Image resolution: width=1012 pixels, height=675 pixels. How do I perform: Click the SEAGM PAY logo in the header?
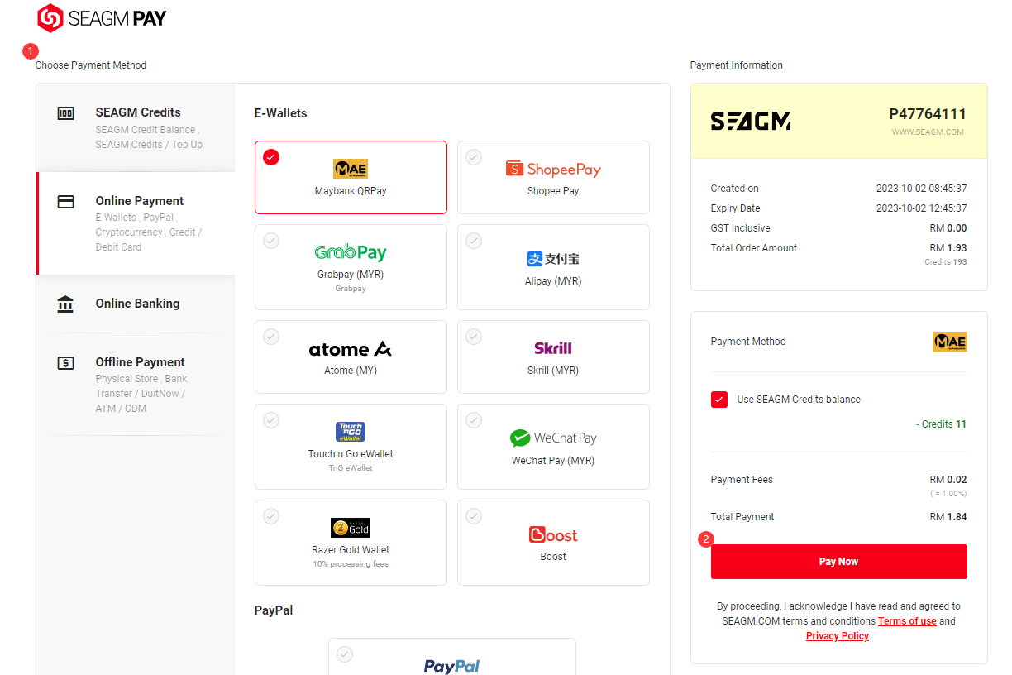pos(103,18)
